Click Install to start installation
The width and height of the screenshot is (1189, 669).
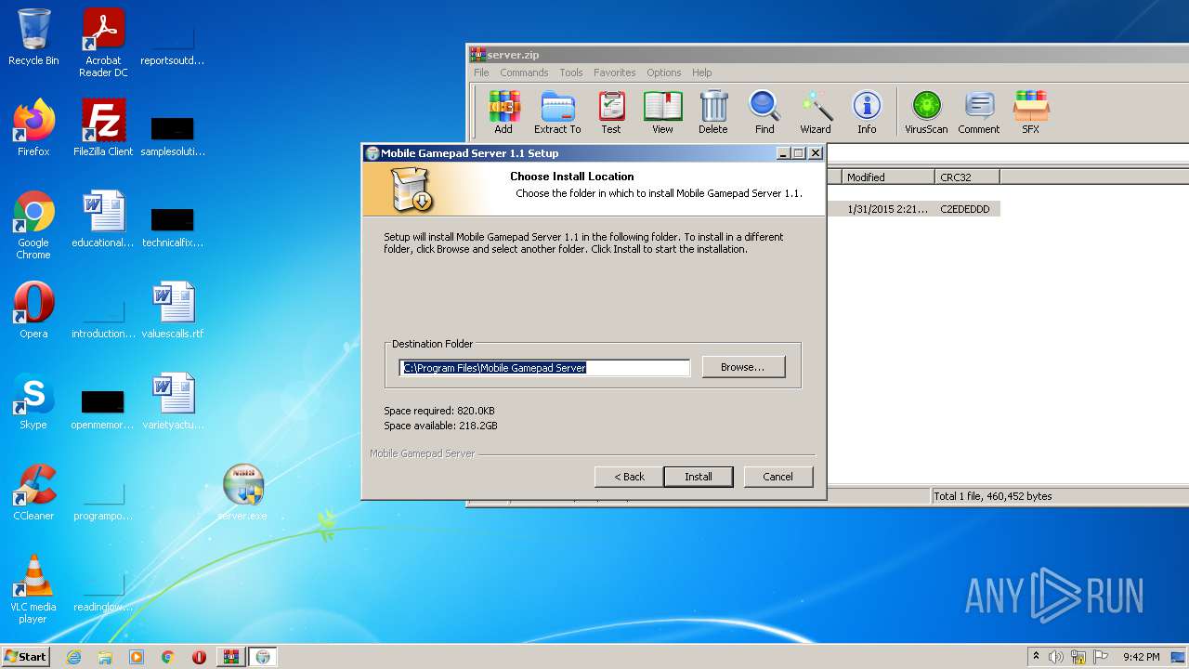click(699, 477)
